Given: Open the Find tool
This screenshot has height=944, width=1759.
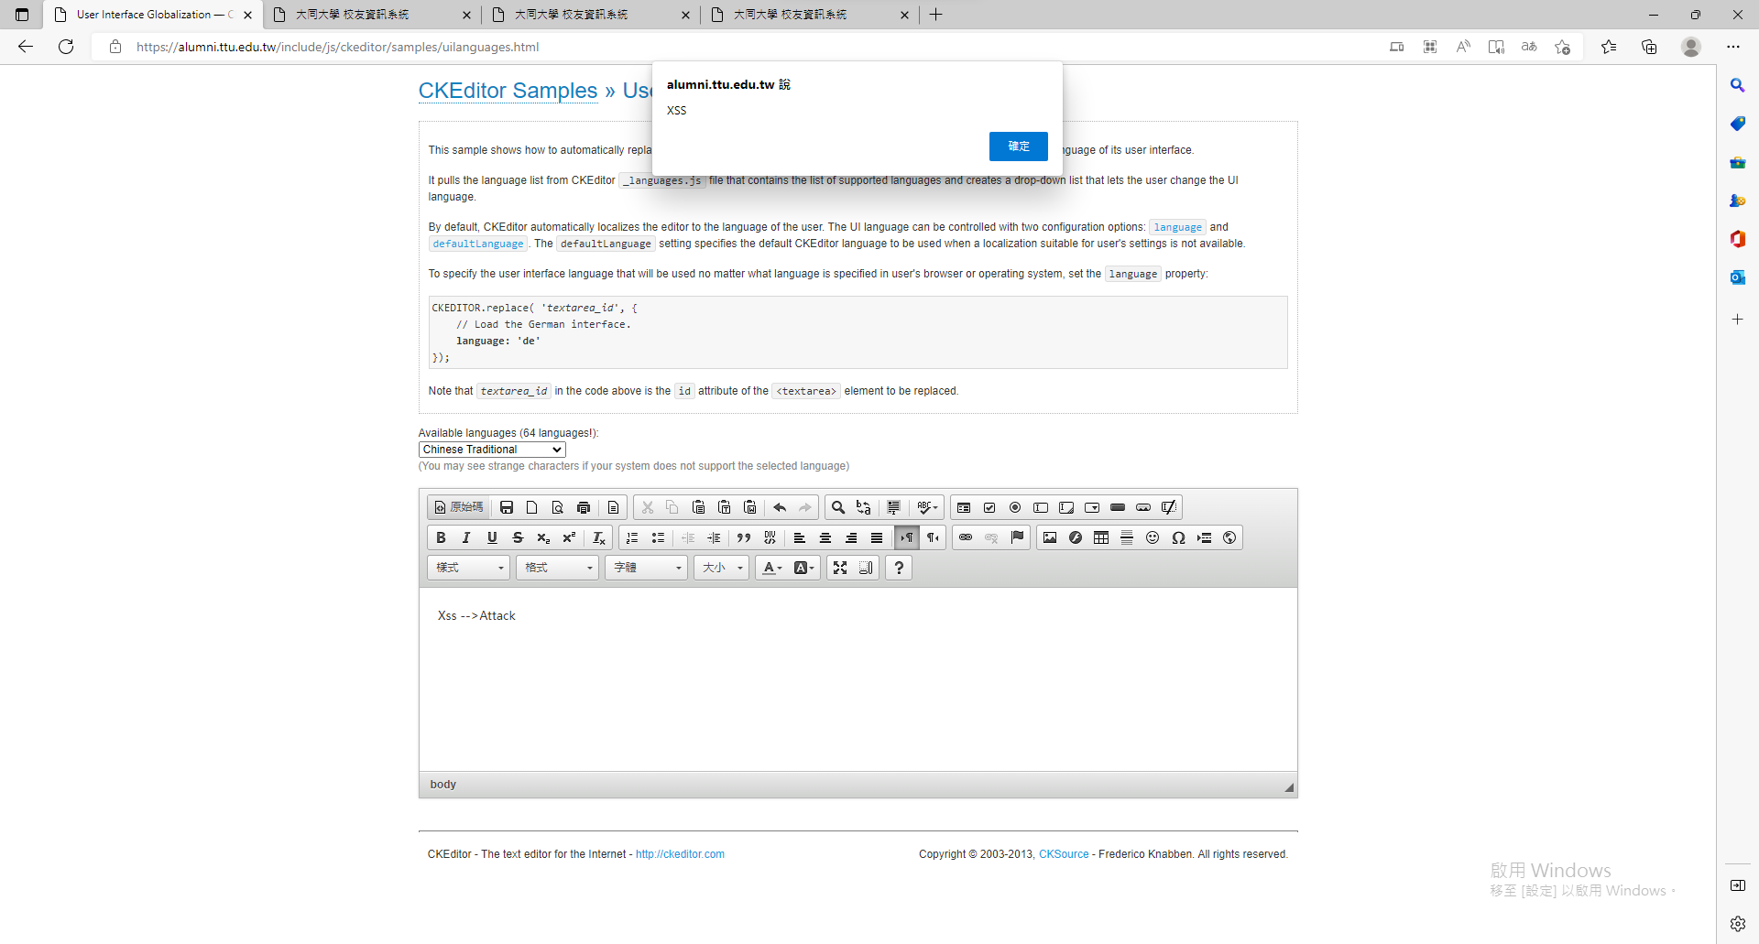Looking at the screenshot, I should click(x=838, y=507).
